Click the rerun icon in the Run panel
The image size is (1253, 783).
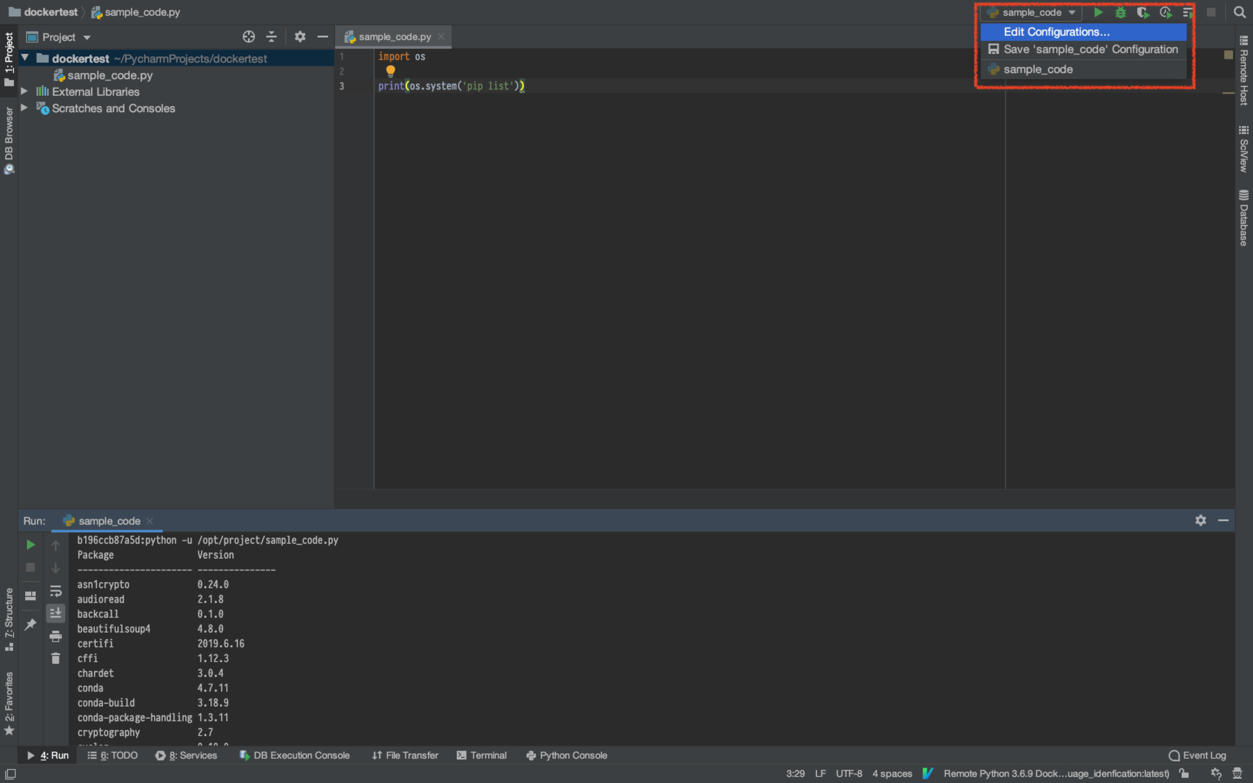coord(30,544)
